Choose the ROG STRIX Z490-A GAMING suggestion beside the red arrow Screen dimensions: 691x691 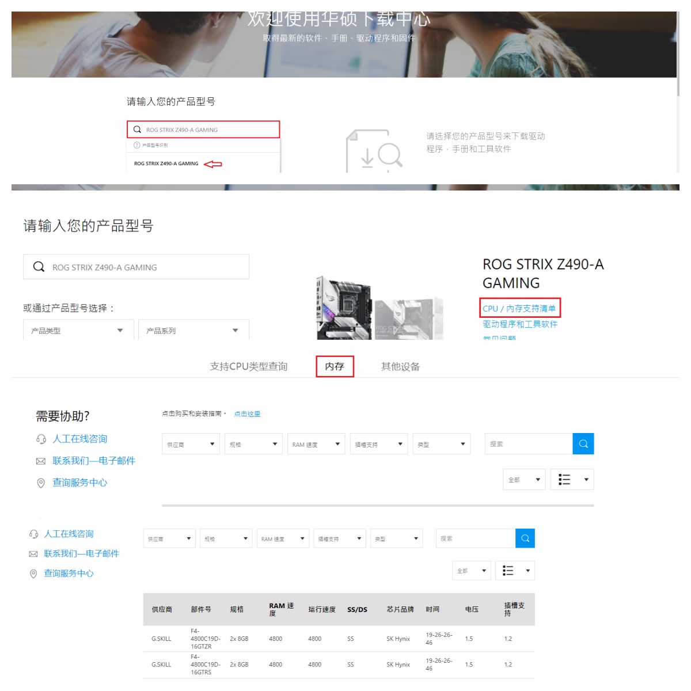pos(166,164)
